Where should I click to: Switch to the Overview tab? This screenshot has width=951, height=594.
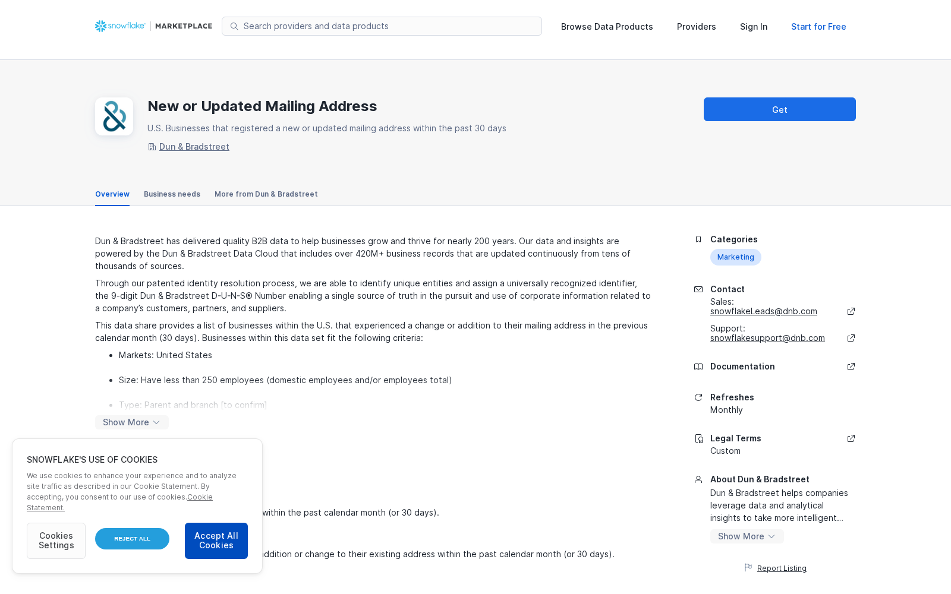coord(112,194)
